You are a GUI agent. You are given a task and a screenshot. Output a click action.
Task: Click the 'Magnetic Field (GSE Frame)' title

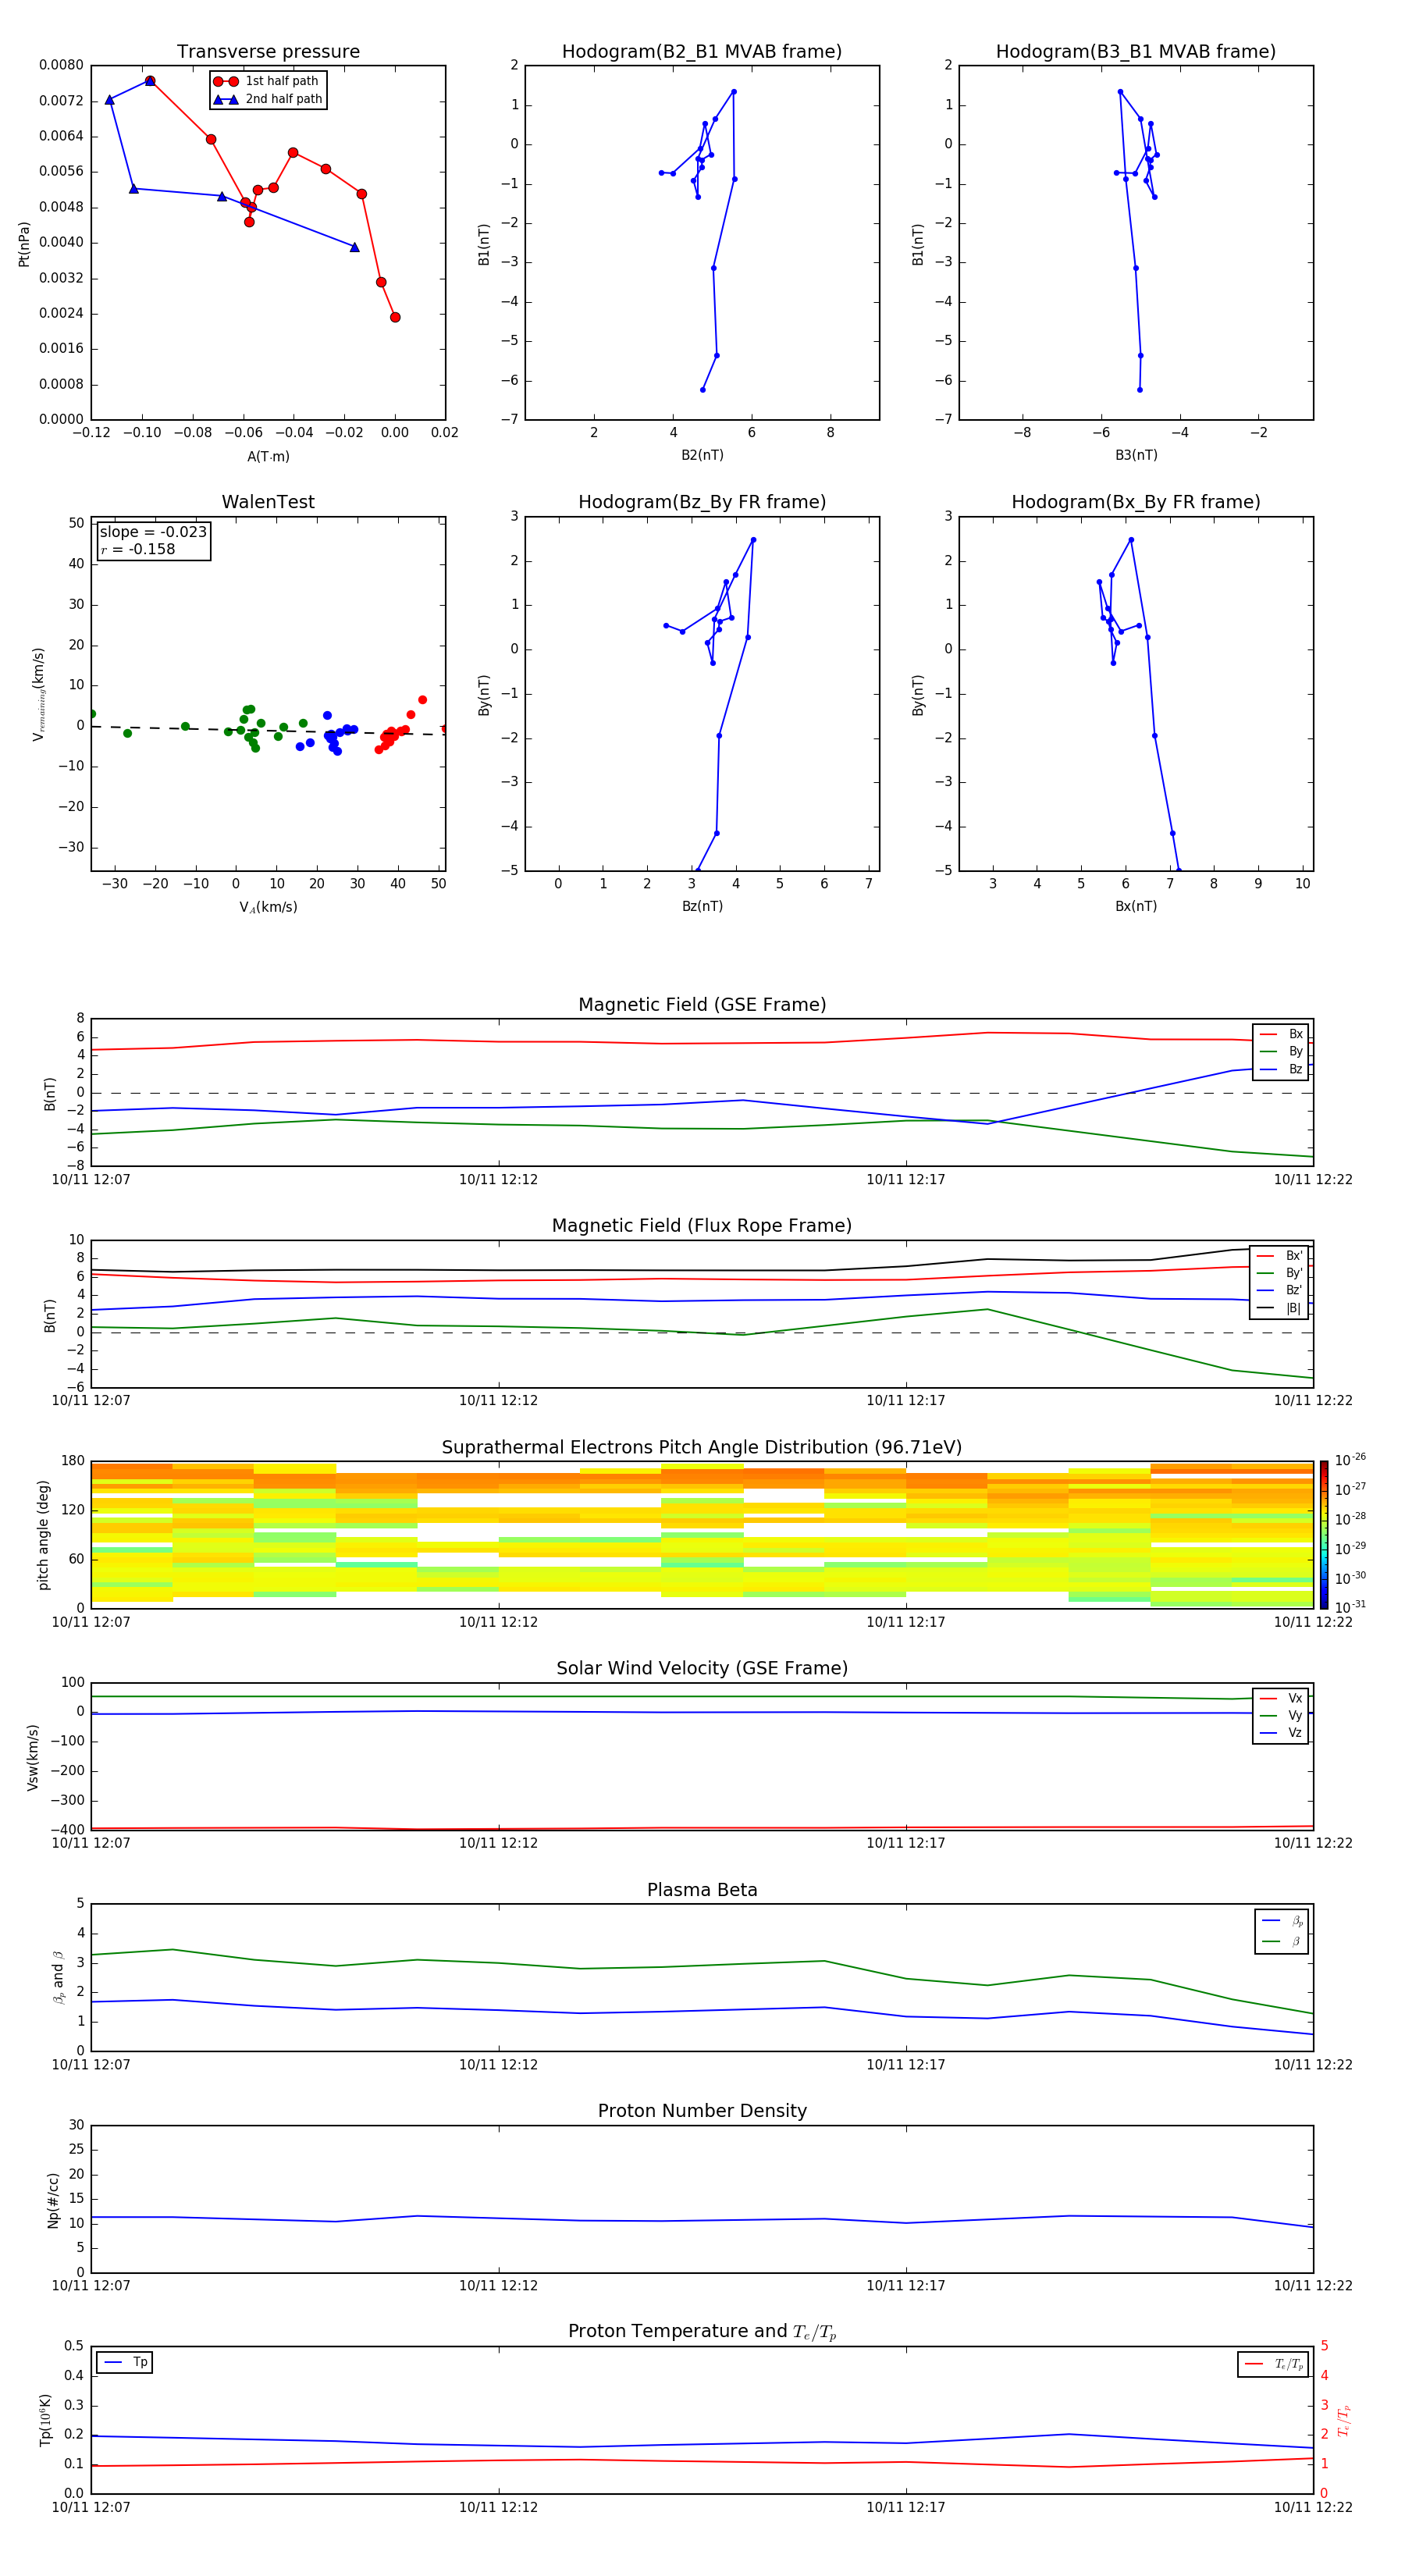click(x=702, y=1005)
